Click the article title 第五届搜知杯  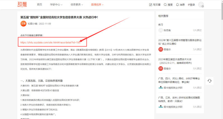(59, 17)
